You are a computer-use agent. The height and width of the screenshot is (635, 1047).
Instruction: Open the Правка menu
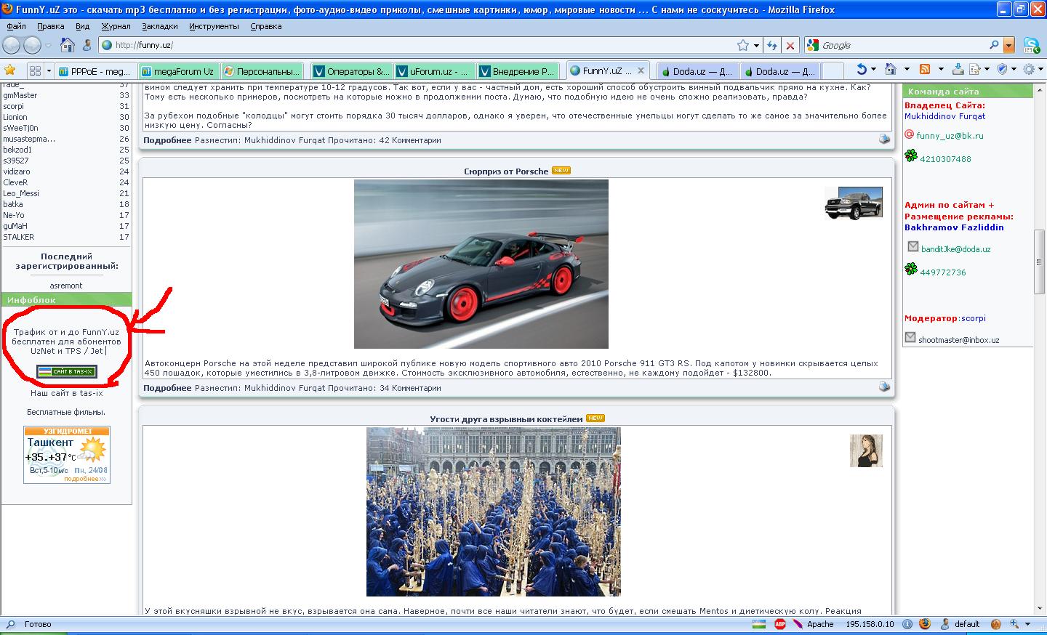(x=51, y=26)
